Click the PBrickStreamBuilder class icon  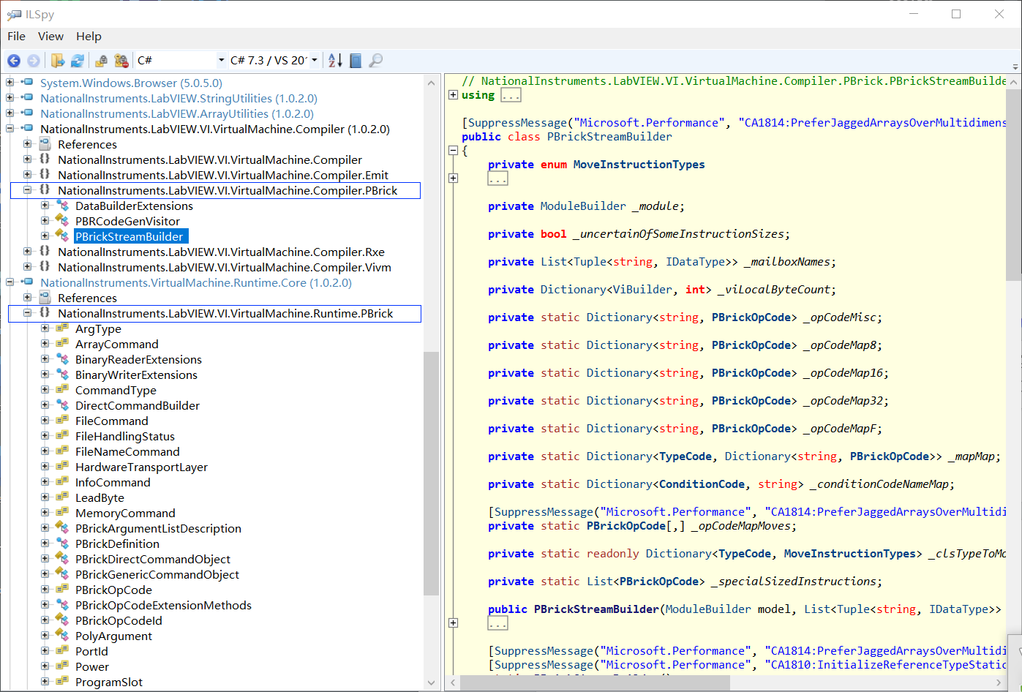point(62,236)
